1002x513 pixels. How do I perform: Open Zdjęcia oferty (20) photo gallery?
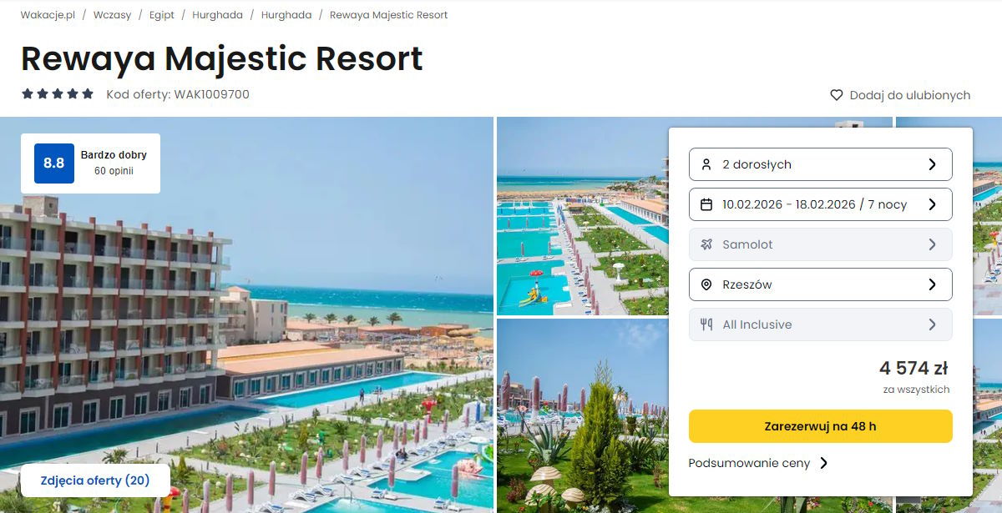tap(95, 480)
